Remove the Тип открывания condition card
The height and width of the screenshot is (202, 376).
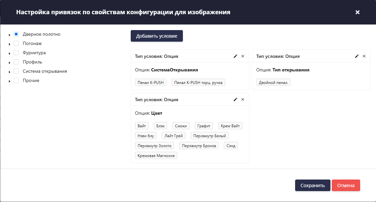364,56
